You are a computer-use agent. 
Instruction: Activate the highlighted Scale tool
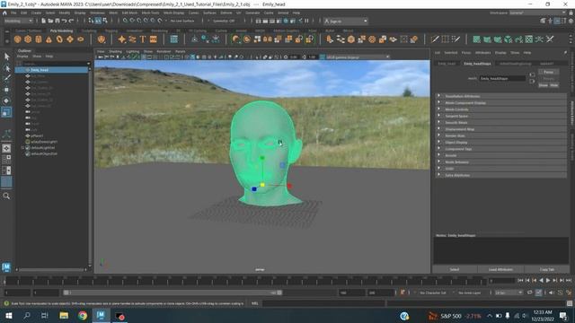(x=6, y=112)
